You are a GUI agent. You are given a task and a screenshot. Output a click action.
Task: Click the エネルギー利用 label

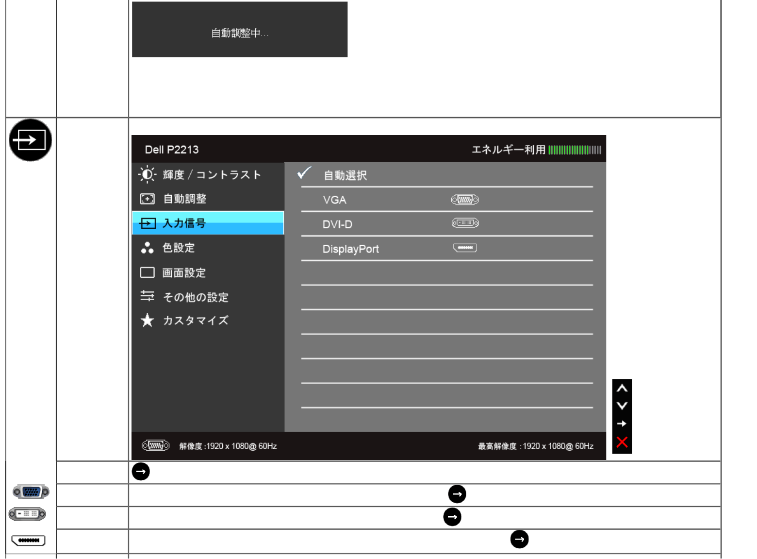pos(509,150)
